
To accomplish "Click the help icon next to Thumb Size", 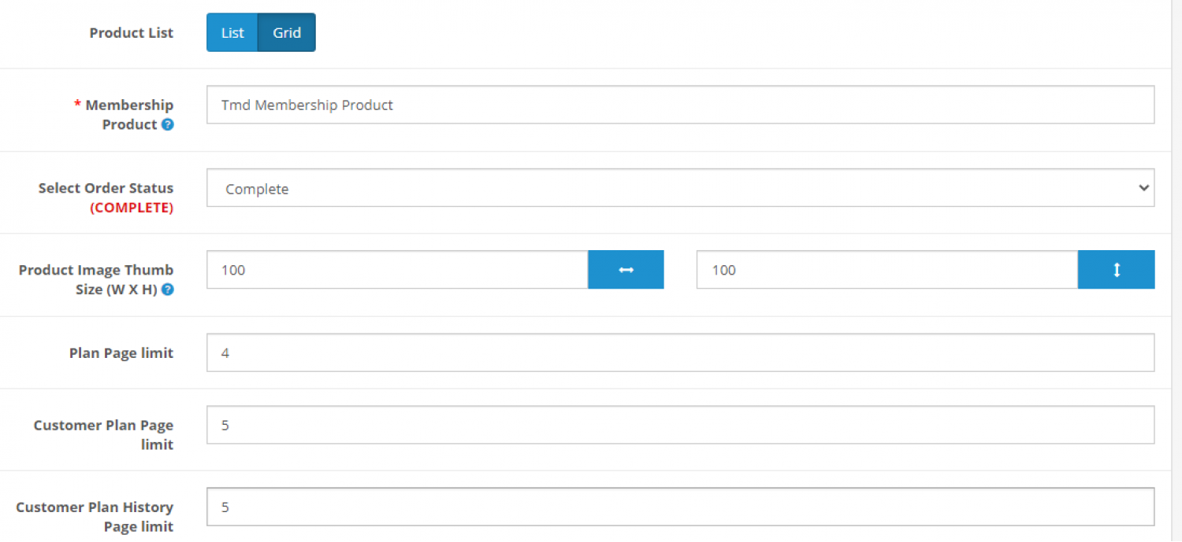I will 168,289.
